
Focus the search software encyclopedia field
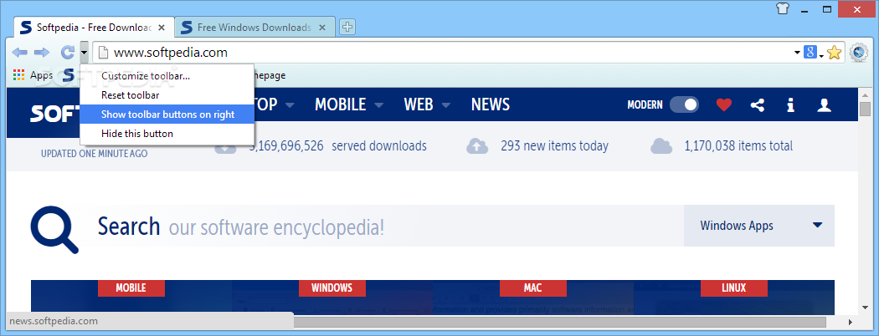coord(384,227)
